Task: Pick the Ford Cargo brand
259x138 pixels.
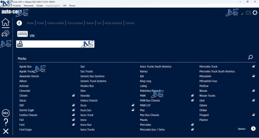Action: point(25,130)
